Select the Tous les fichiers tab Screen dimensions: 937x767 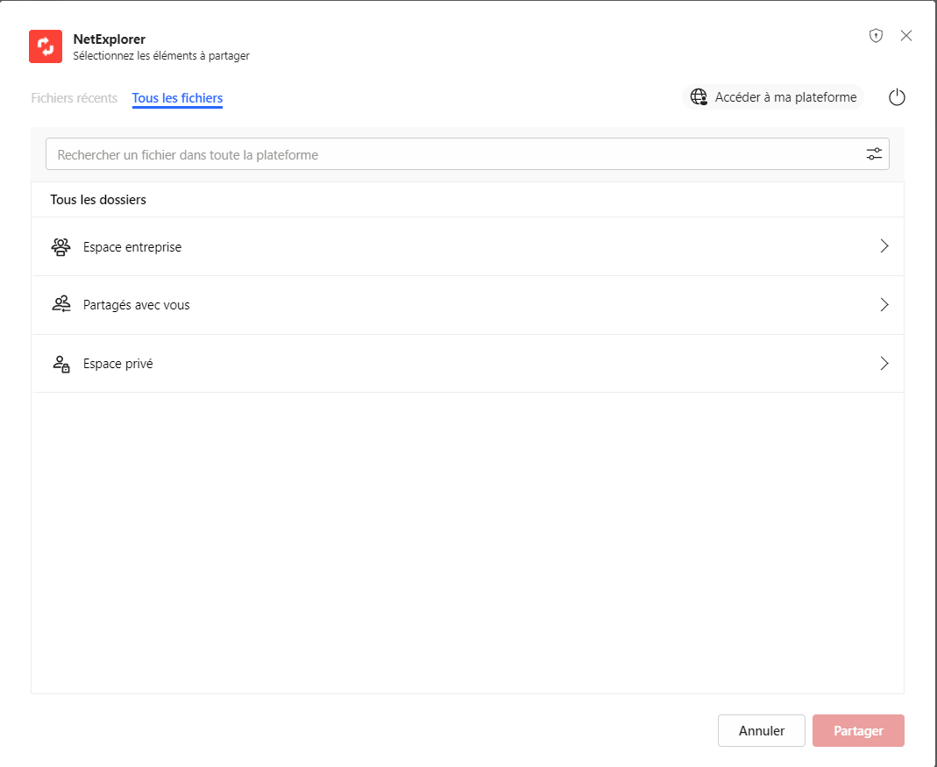pyautogui.click(x=177, y=98)
